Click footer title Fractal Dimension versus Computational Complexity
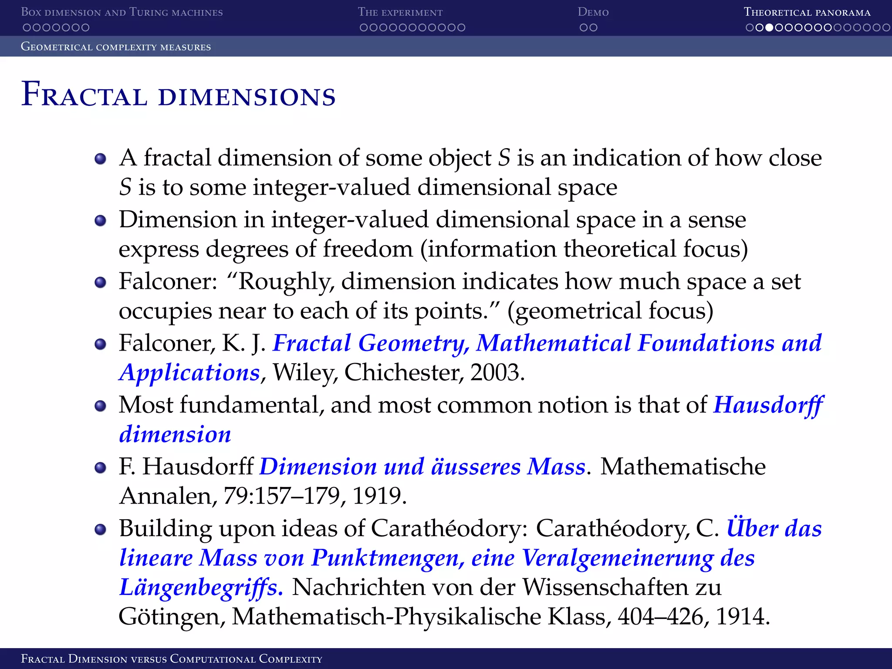The width and height of the screenshot is (892, 669). coord(172,659)
